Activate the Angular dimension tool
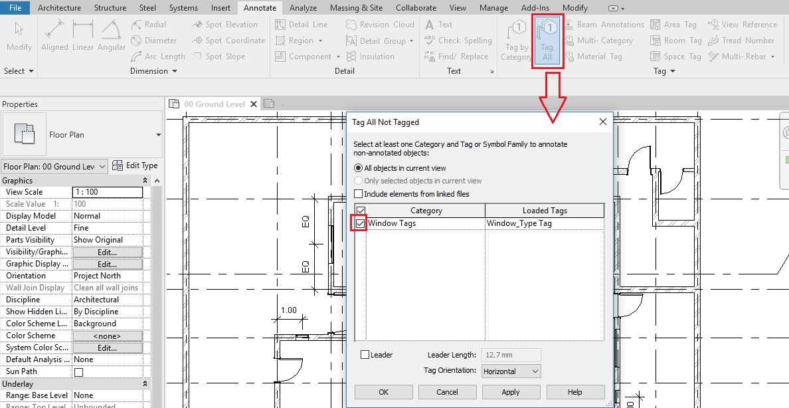This screenshot has height=408, width=789. [x=112, y=36]
